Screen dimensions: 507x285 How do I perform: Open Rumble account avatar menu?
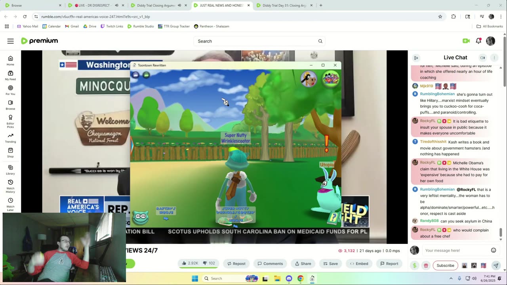(490, 41)
